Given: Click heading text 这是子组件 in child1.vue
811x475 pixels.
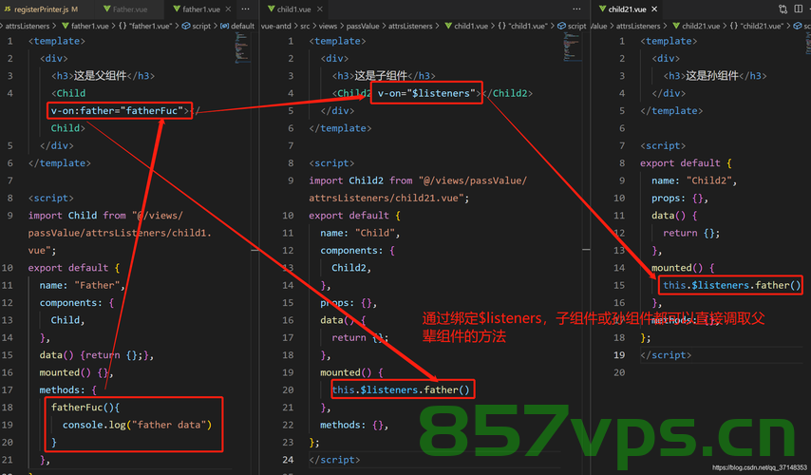Looking at the screenshot, I should tap(381, 76).
